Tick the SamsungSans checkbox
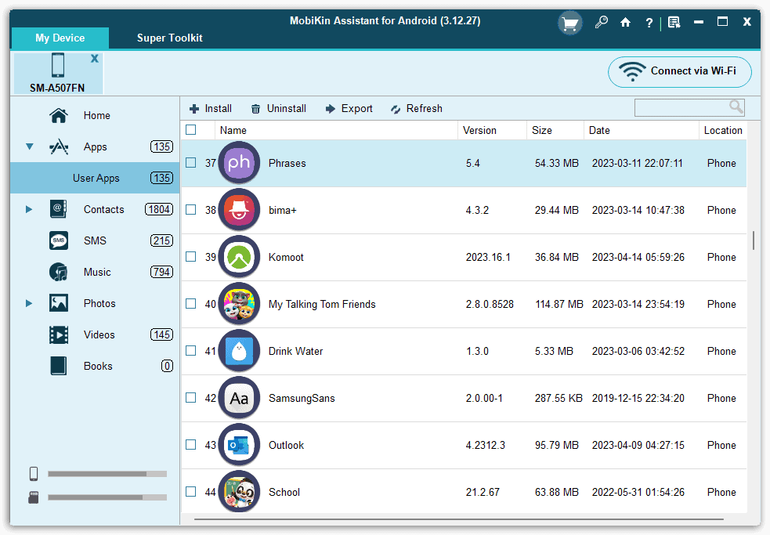 (191, 398)
